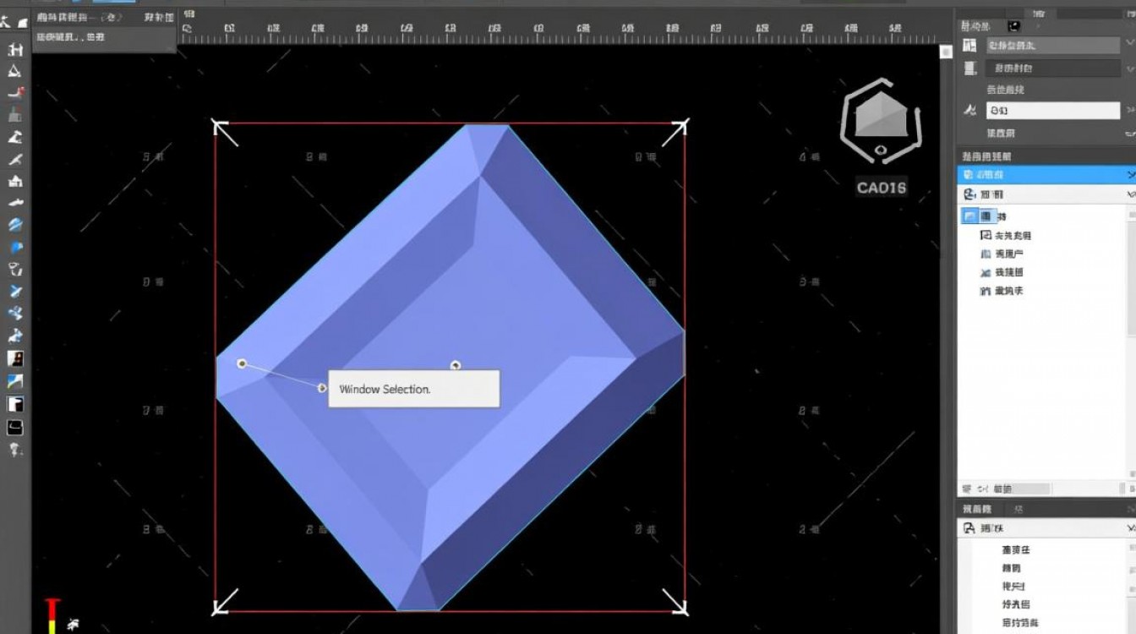Click the white text input field in right panel
The width and height of the screenshot is (1136, 634).
(1052, 111)
